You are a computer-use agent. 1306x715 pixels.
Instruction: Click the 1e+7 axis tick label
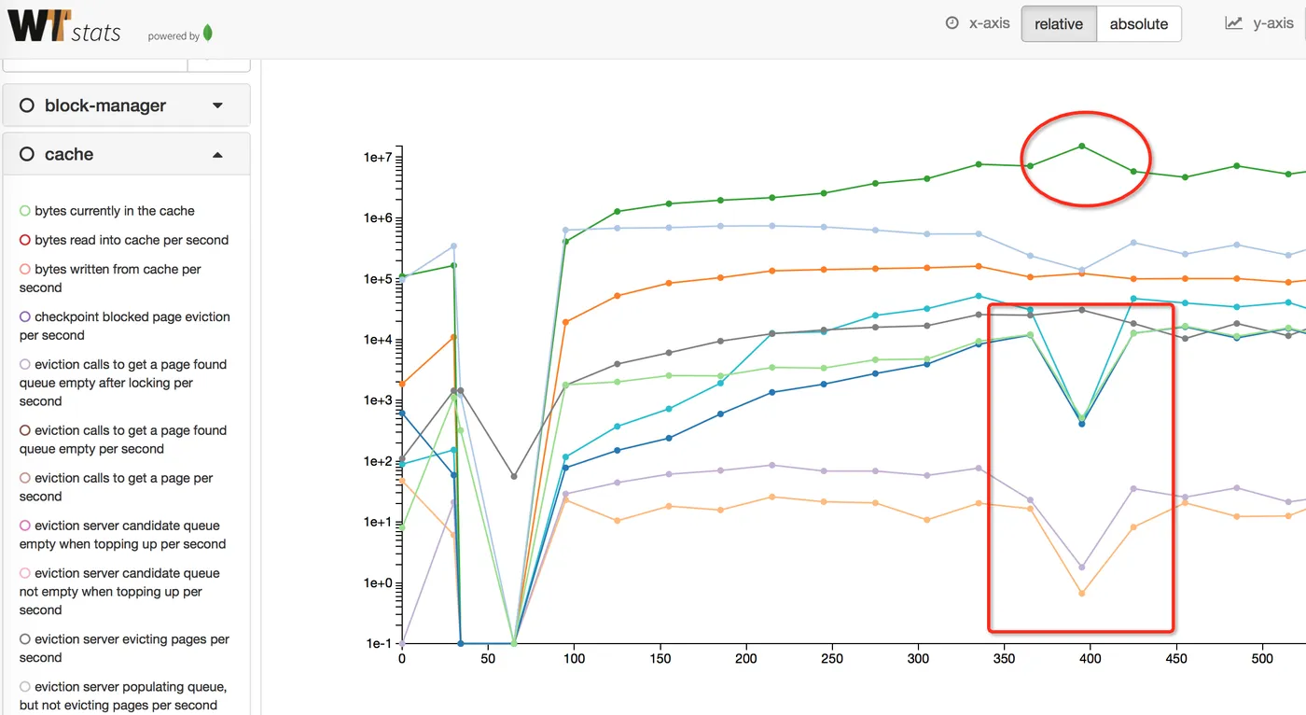(x=377, y=158)
